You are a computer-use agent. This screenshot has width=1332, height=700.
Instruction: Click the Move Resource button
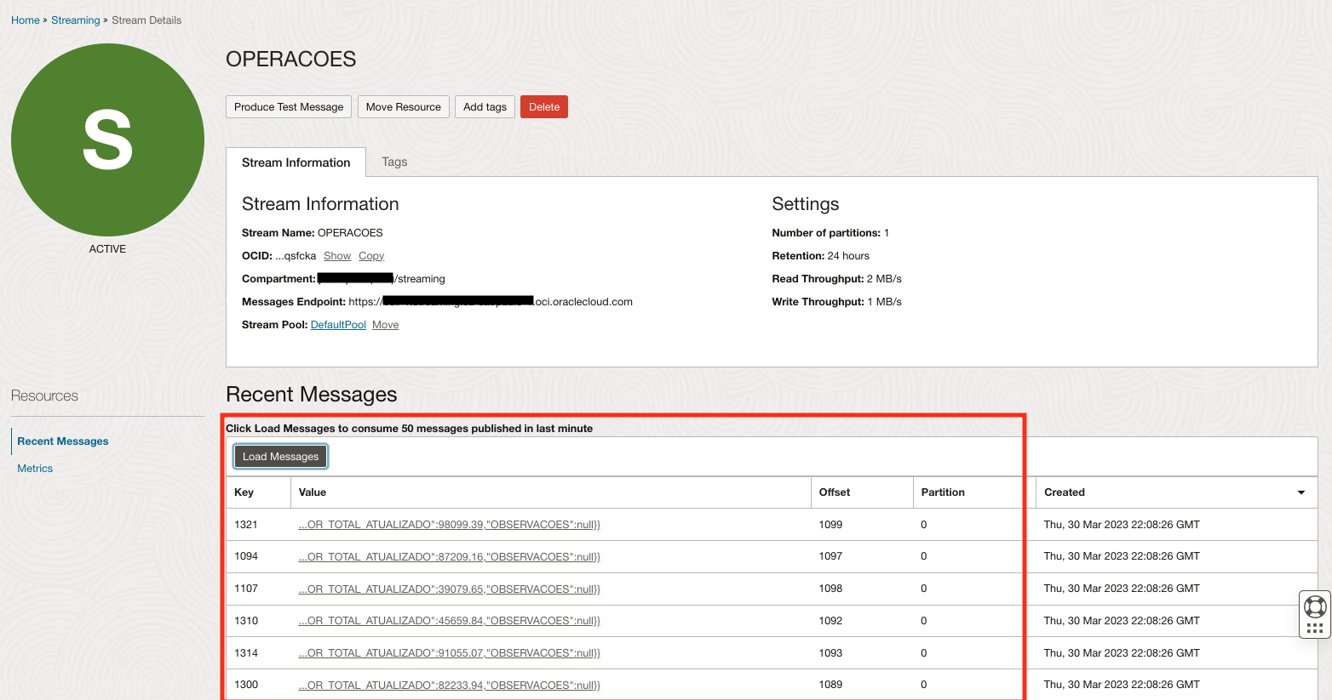click(x=404, y=107)
